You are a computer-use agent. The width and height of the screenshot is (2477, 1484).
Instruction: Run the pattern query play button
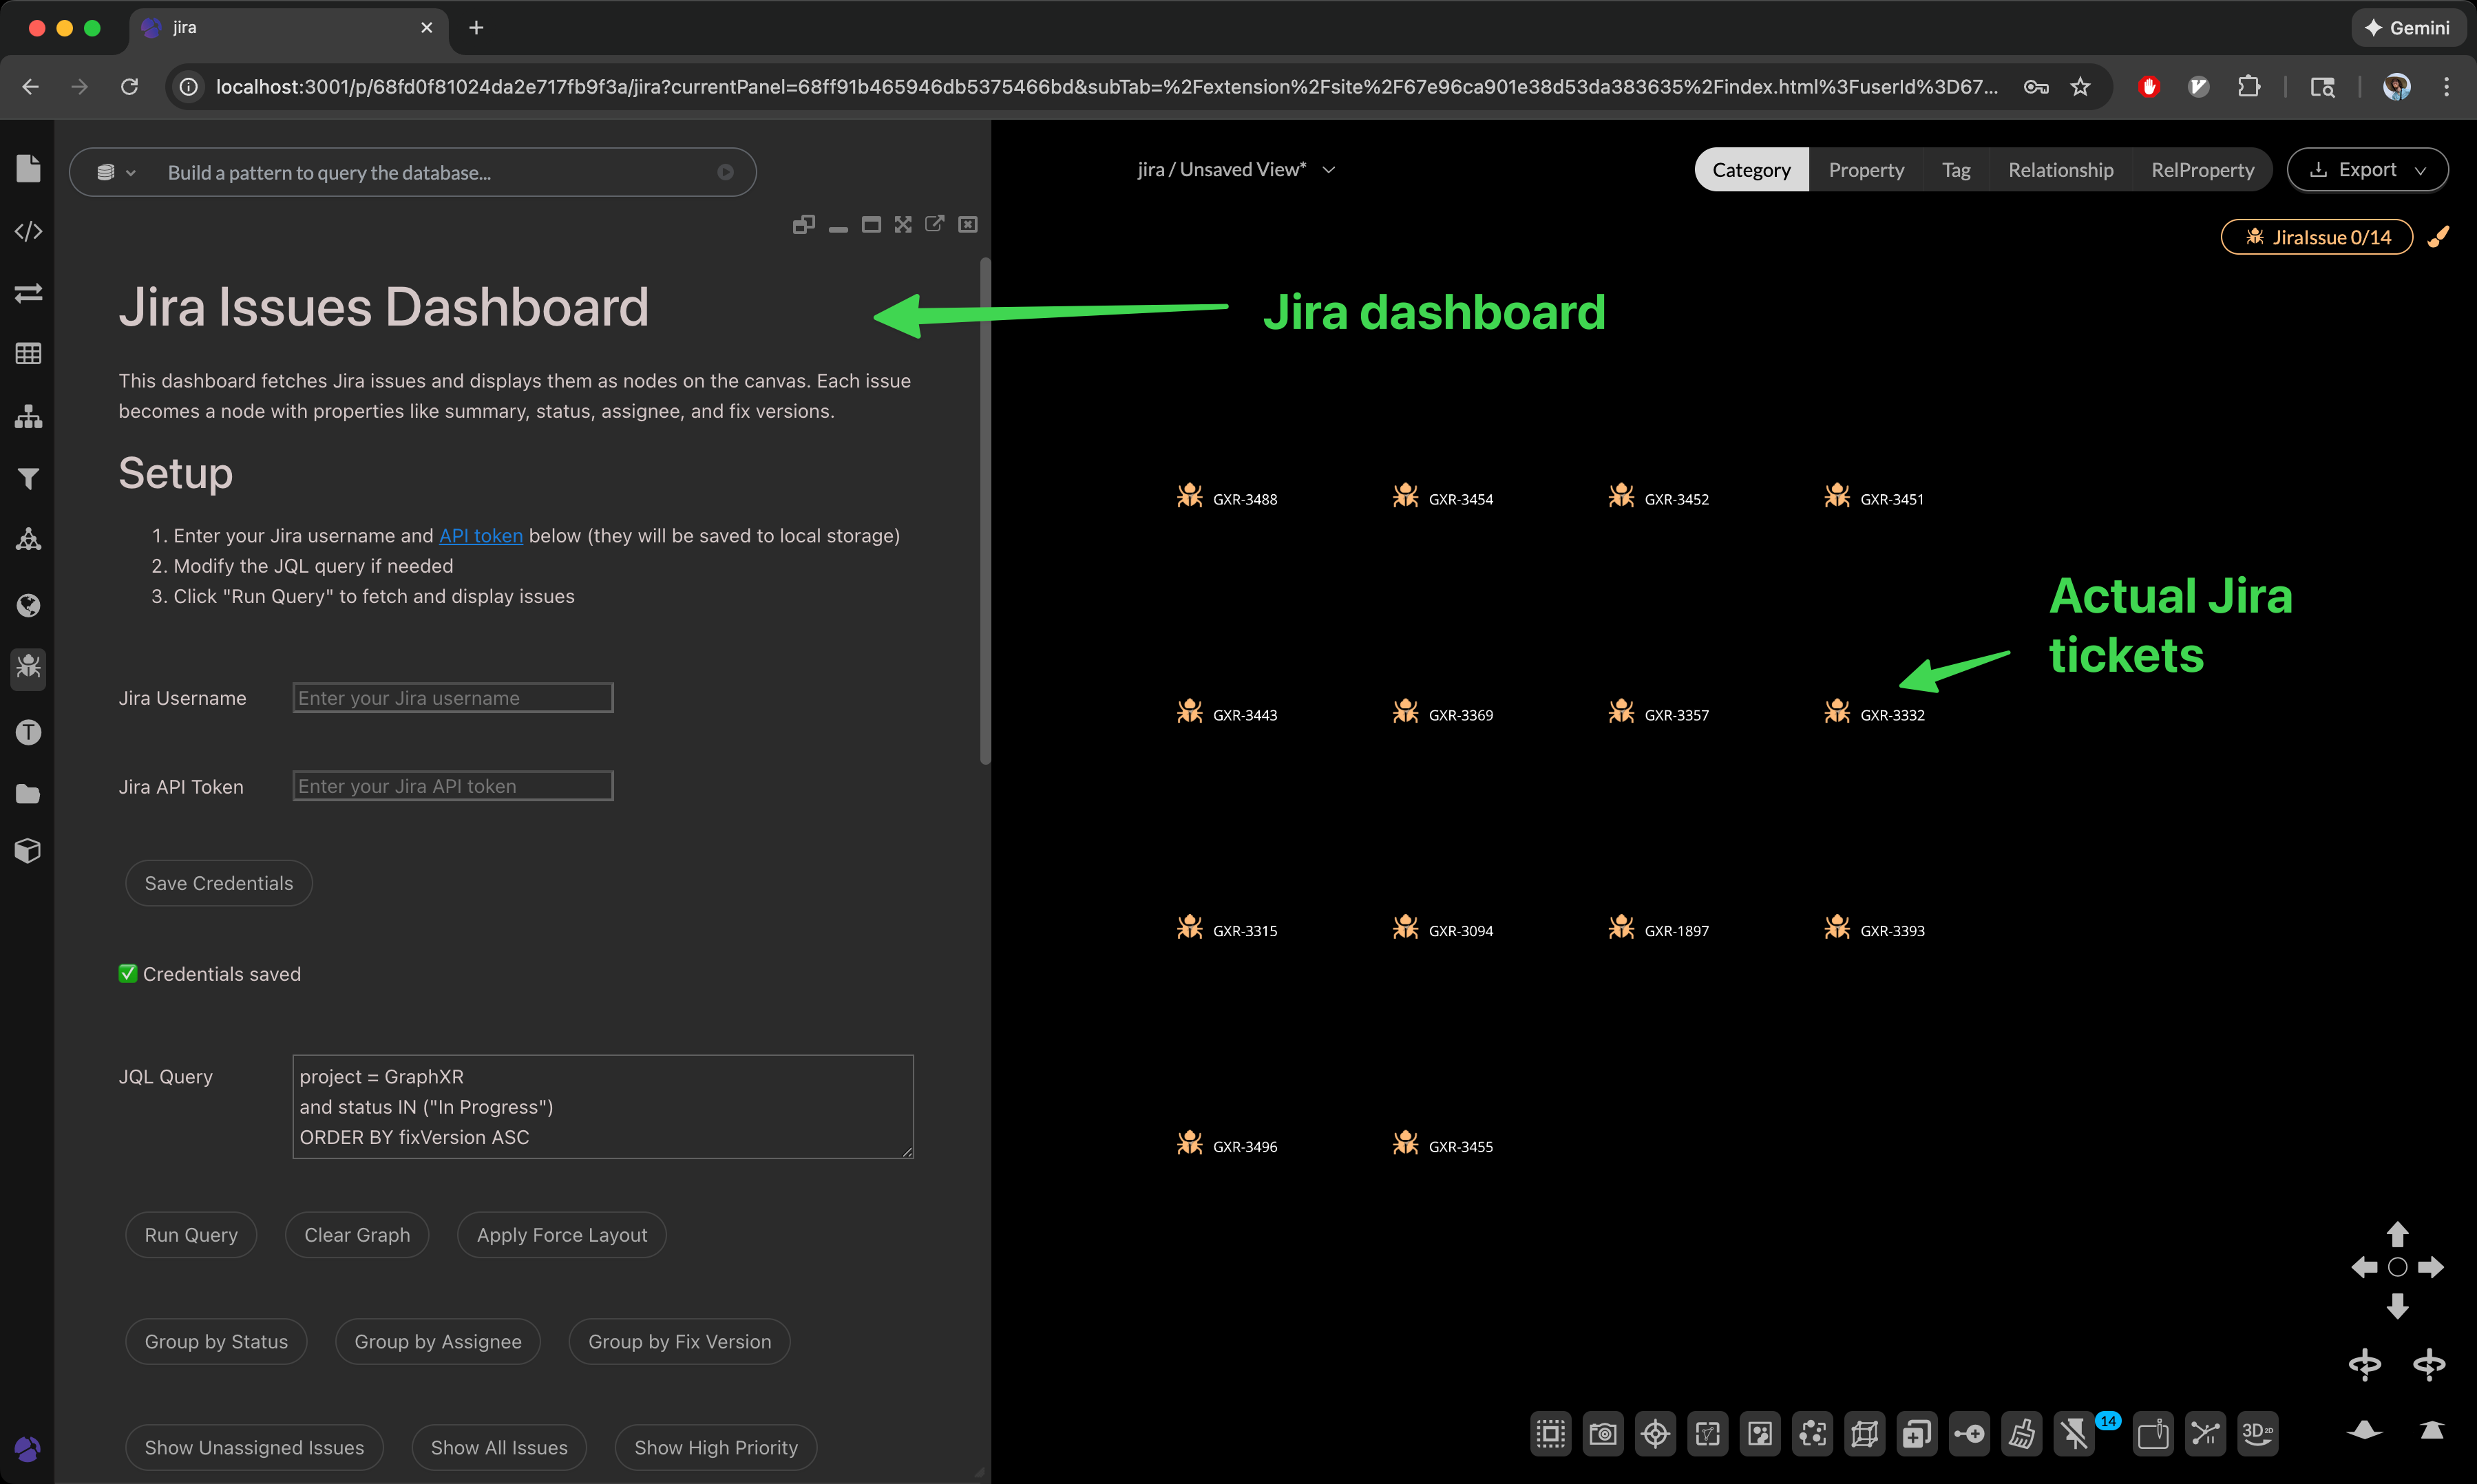click(x=725, y=172)
